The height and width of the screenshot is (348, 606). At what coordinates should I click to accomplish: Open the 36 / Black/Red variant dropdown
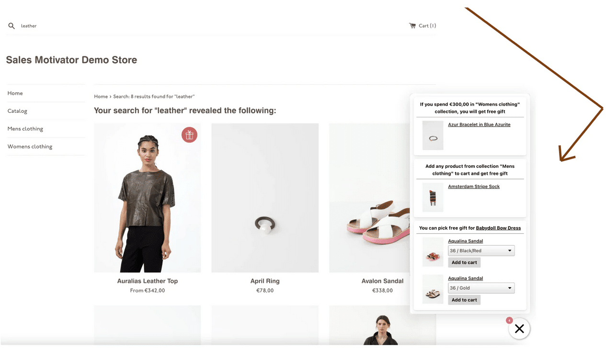(481, 250)
